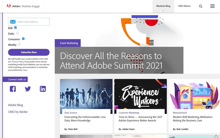The image size is (220, 138).
Task: Click author 'By: Adobe Team'
Action: (x=127, y=129)
